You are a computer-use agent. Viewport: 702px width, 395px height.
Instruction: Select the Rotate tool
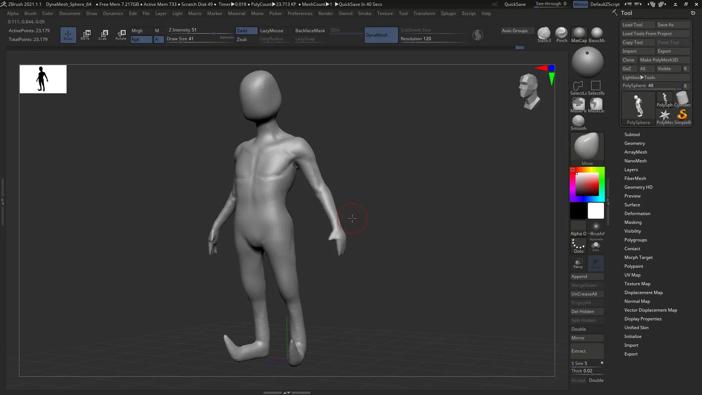121,35
